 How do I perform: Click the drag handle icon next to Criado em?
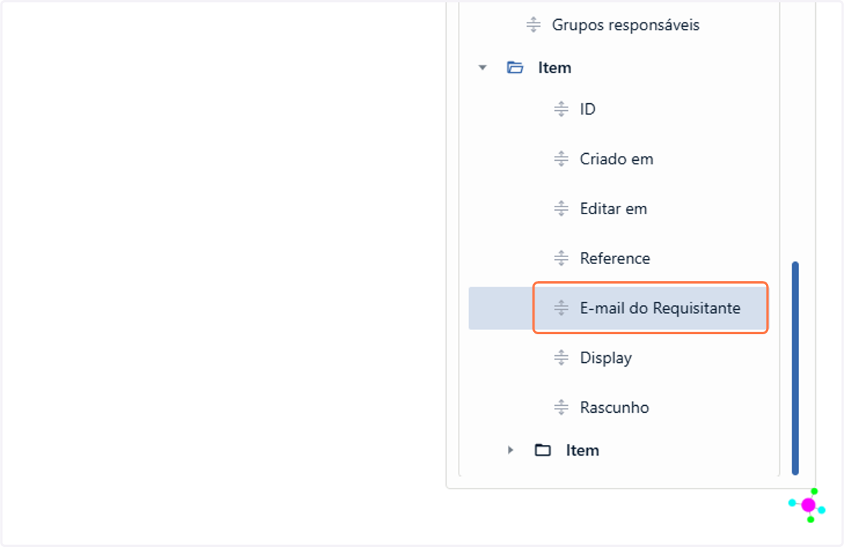pos(561,159)
